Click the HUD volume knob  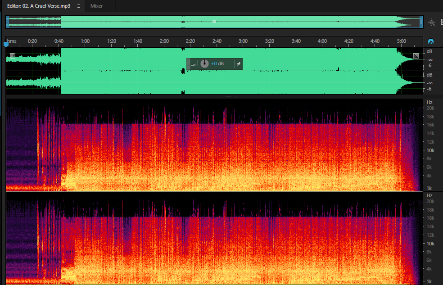[204, 64]
